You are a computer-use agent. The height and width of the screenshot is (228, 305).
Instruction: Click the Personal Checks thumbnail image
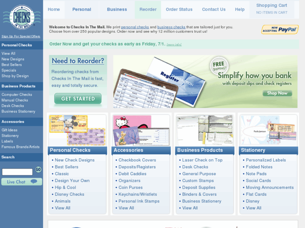78,131
